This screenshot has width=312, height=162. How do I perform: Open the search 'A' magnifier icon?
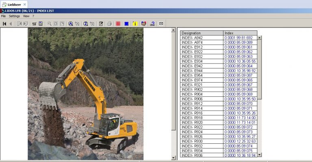coord(71,24)
